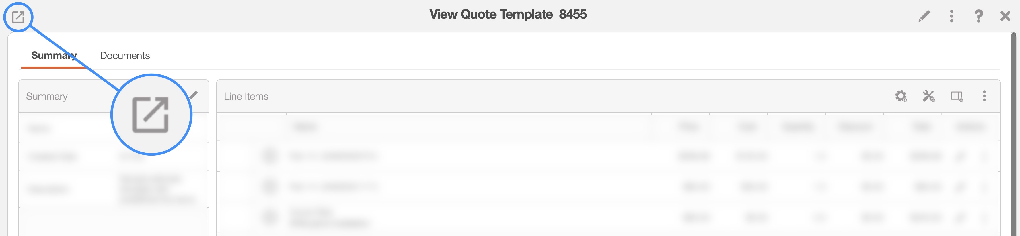The width and height of the screenshot is (1020, 236).
Task: Click the crossed tools icon in Line Items
Action: click(928, 96)
